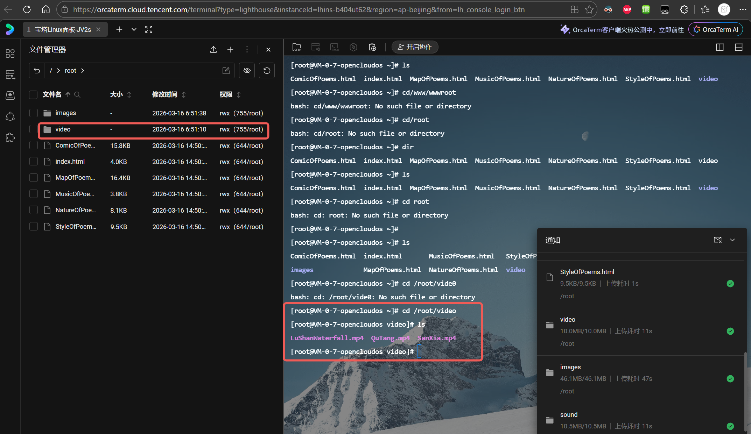
Task: Click the SFTP folder icon in terminal toolbar
Action: point(297,47)
